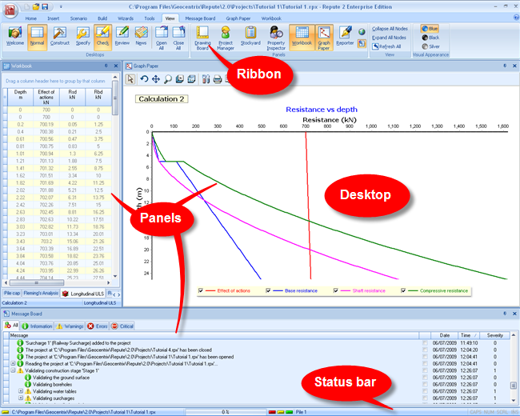Toggle the Workbook panel button

tap(302, 37)
